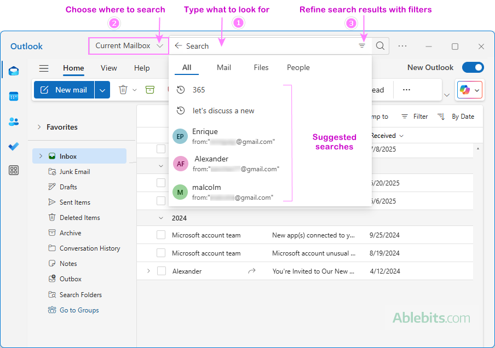Open the View ribbon tab
The height and width of the screenshot is (348, 495).
[108, 68]
